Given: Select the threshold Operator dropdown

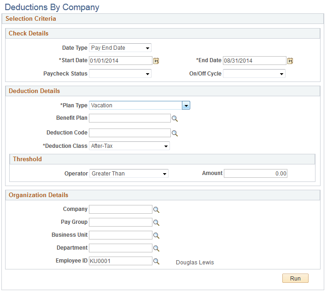Looking at the screenshot, I should 128,174.
